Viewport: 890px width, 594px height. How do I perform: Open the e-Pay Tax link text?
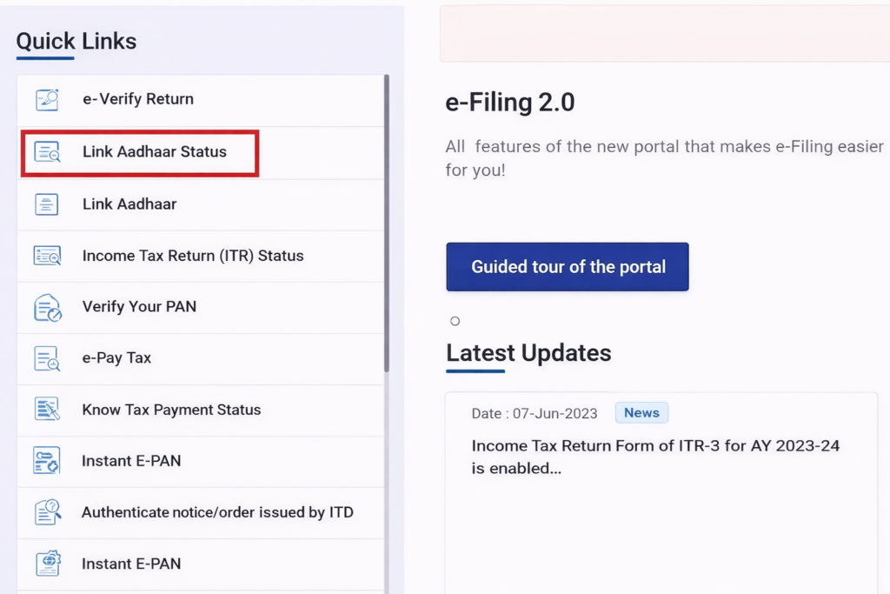click(116, 358)
